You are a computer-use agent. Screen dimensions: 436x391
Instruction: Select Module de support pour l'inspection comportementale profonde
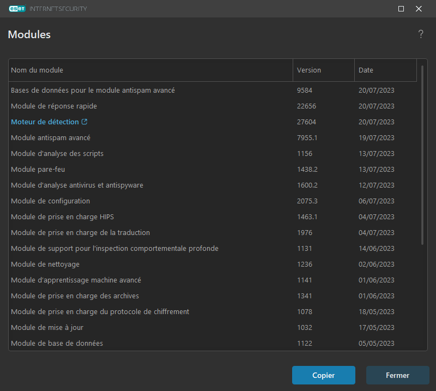pyautogui.click(x=213, y=248)
